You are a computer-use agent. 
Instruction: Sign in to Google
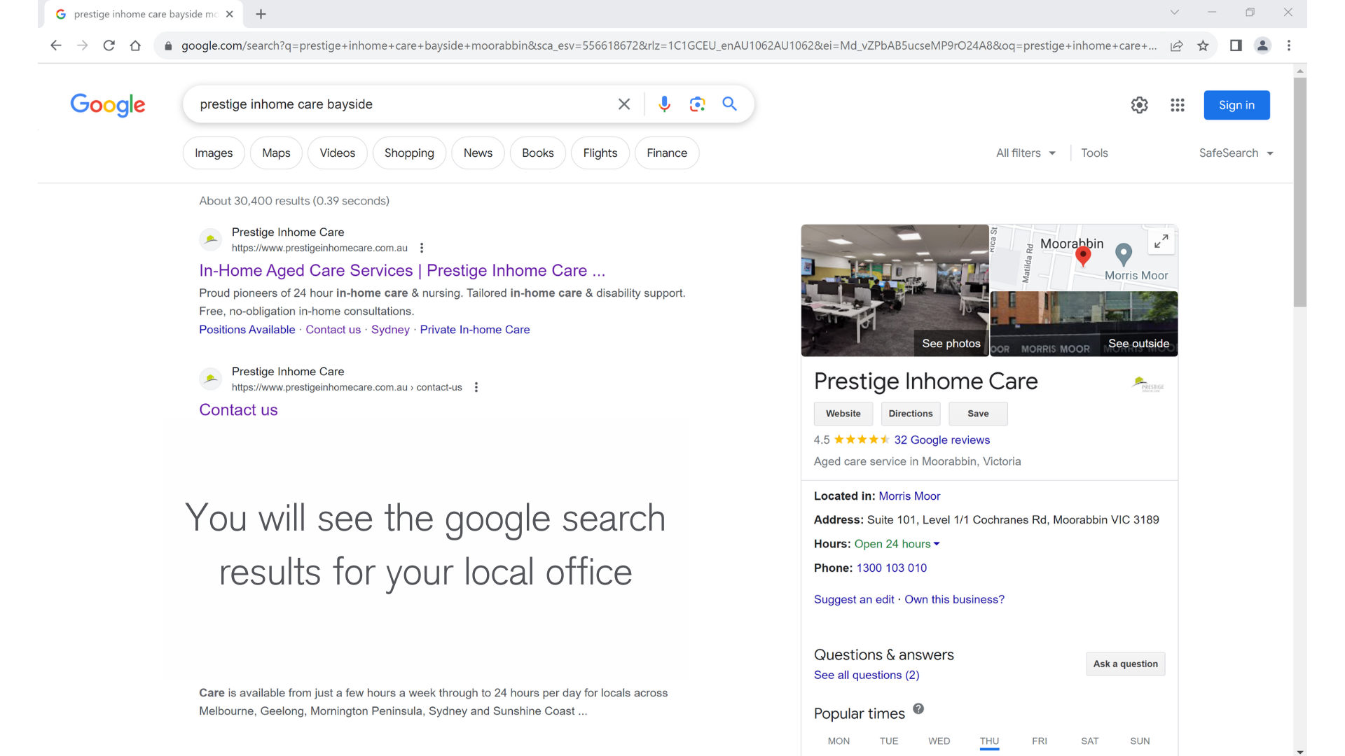coord(1236,105)
